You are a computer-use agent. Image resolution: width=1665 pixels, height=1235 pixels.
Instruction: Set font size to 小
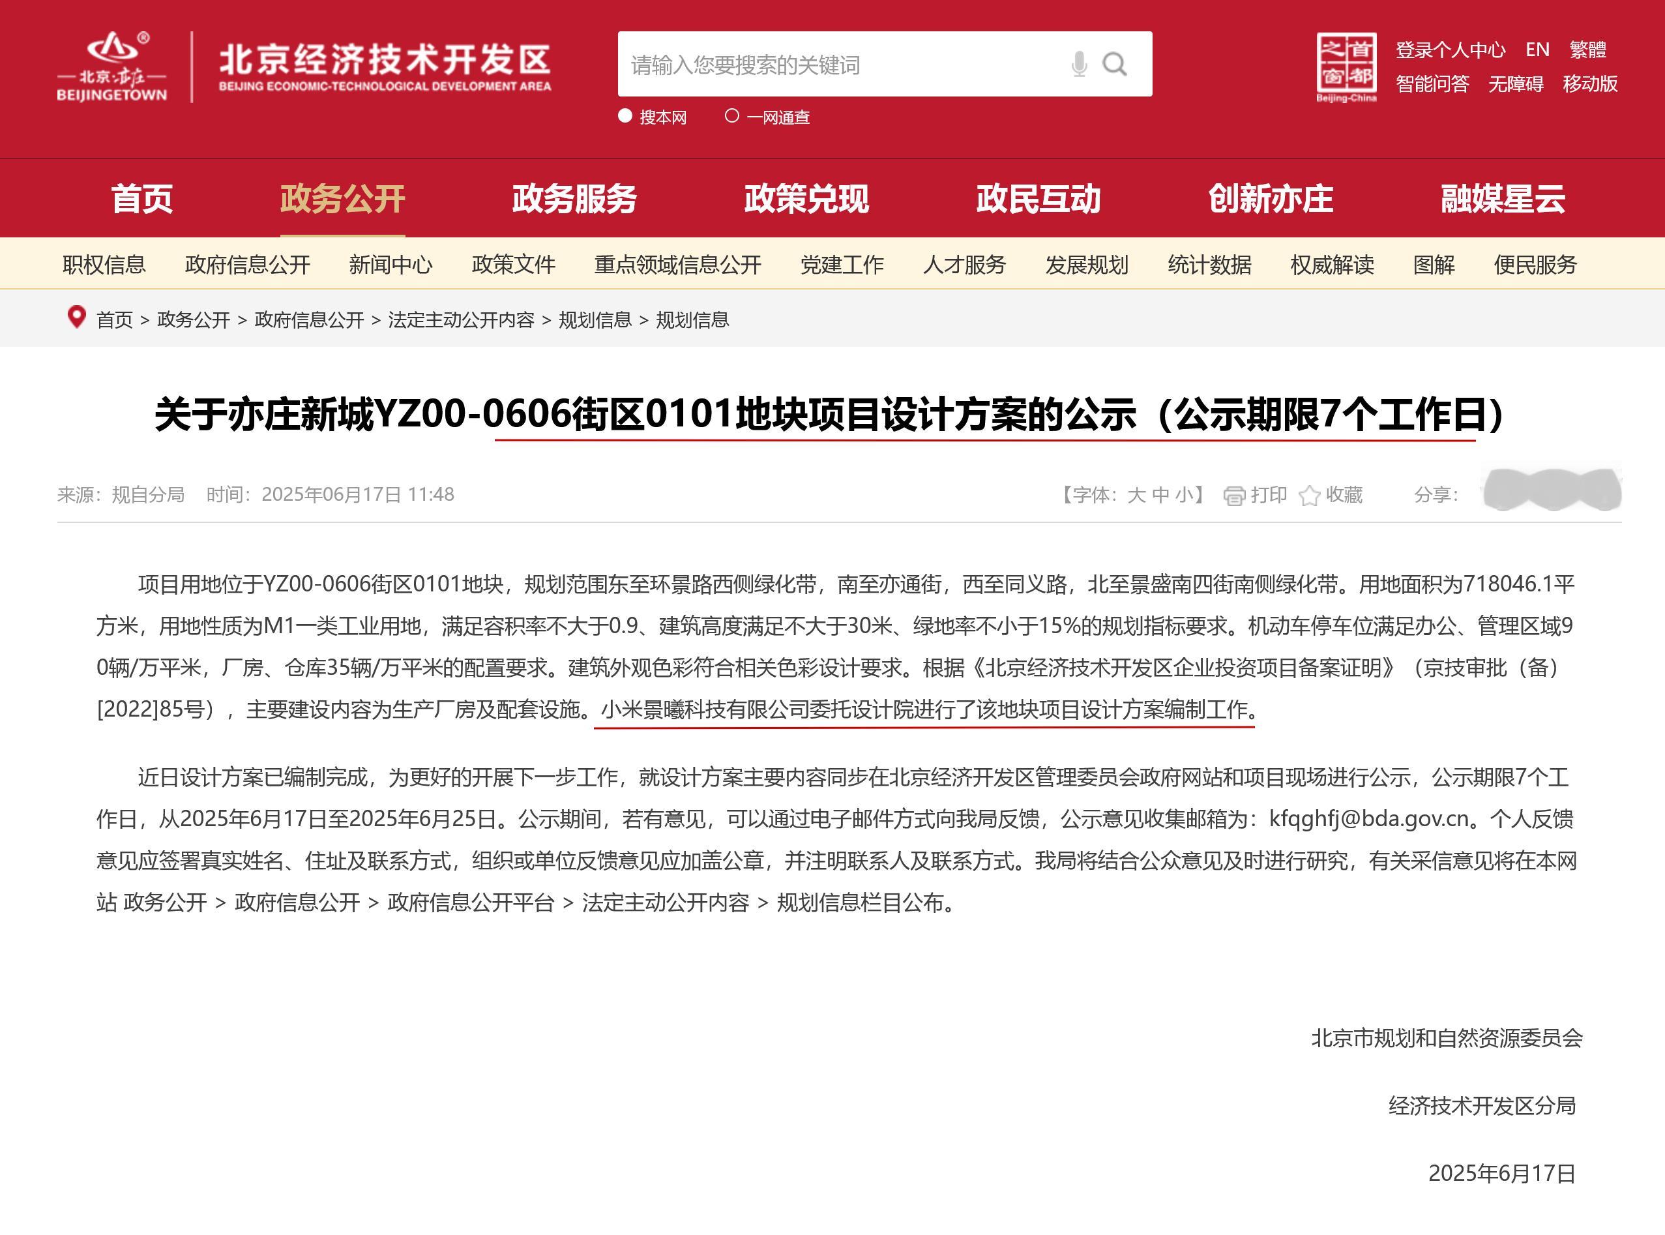point(1185,495)
